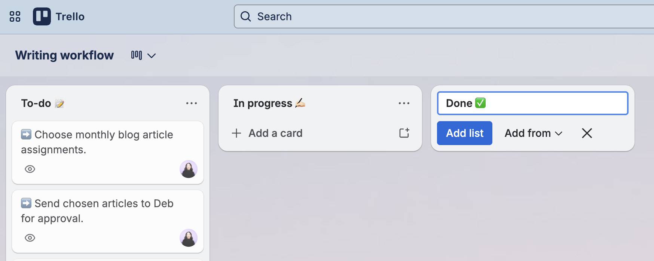
Task: Toggle watching on the blog assignments card
Action: (30, 169)
